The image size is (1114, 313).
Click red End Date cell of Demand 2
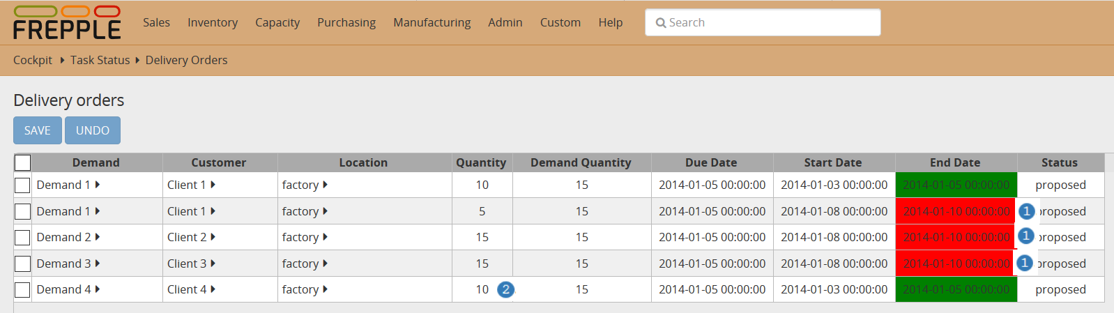coord(956,237)
